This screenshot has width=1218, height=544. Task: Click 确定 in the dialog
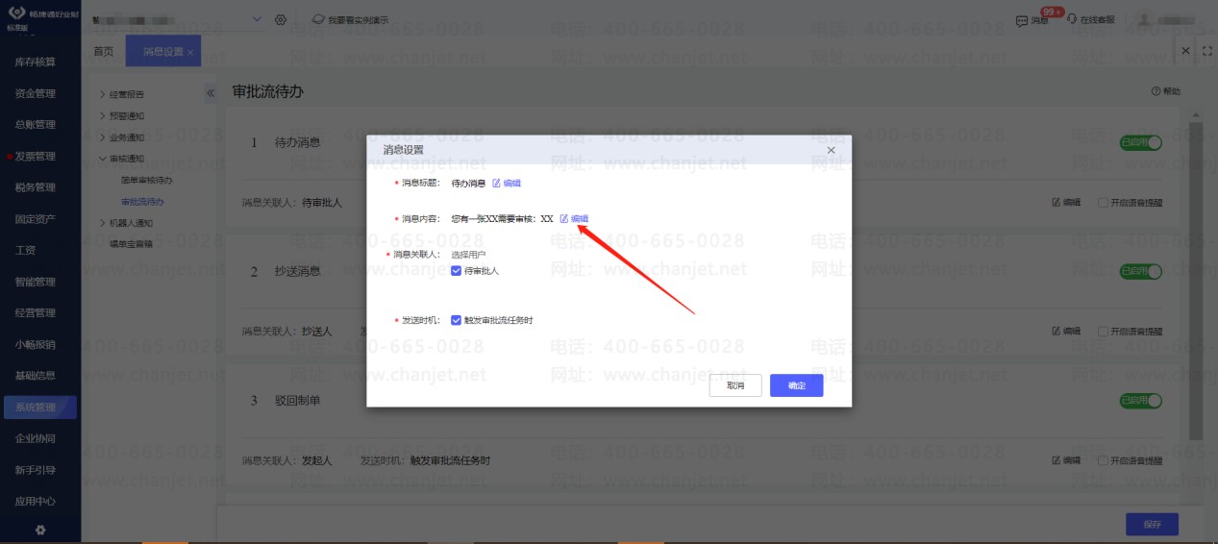pos(797,385)
